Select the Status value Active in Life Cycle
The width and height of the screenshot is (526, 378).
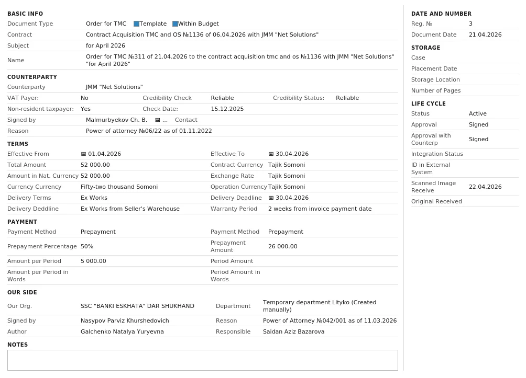click(477, 113)
